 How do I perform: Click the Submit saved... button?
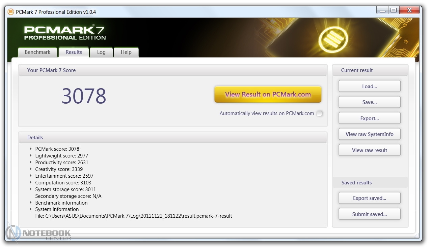point(369,214)
